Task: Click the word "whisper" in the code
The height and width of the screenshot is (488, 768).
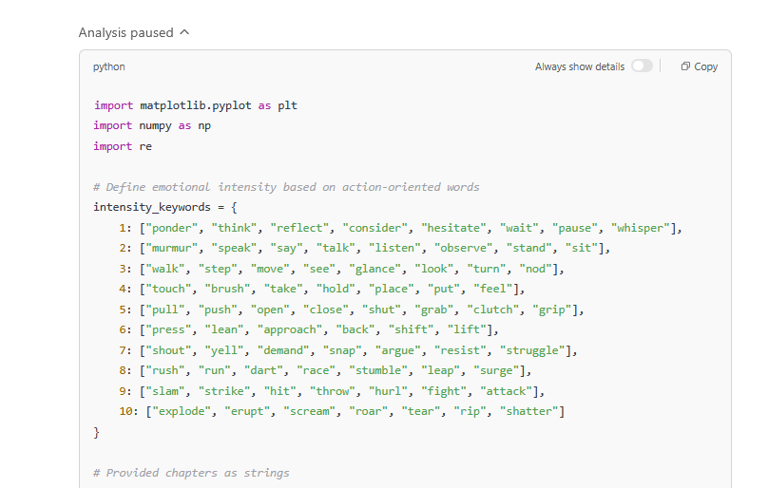Action: coord(643,228)
